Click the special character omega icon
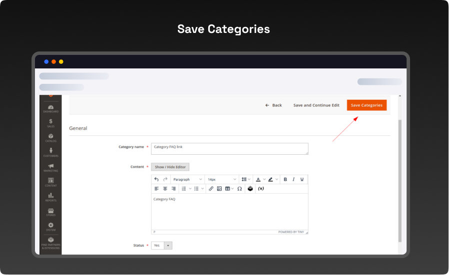449x275 pixels. [x=240, y=189]
